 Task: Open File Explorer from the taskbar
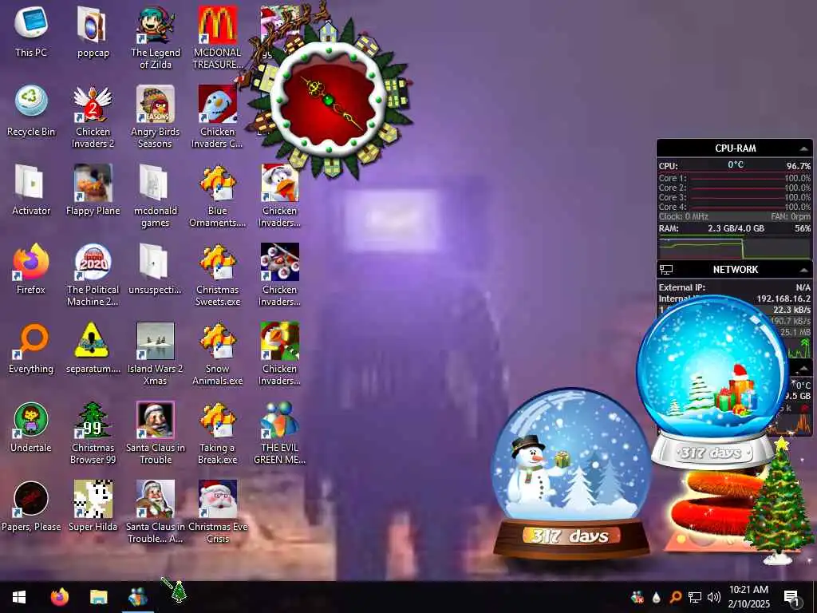coord(98,597)
